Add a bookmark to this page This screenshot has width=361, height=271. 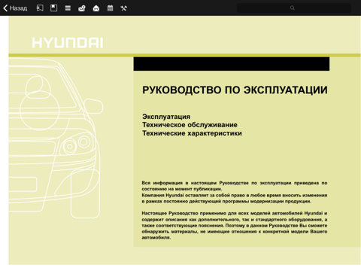(53, 8)
